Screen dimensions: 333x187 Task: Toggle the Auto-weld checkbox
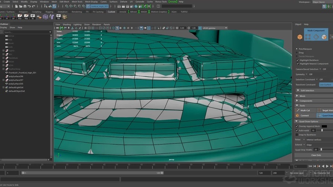[297, 130]
